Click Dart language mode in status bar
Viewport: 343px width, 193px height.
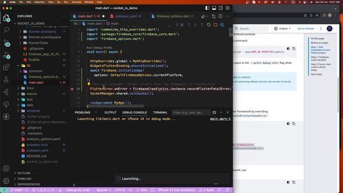pos(144,190)
